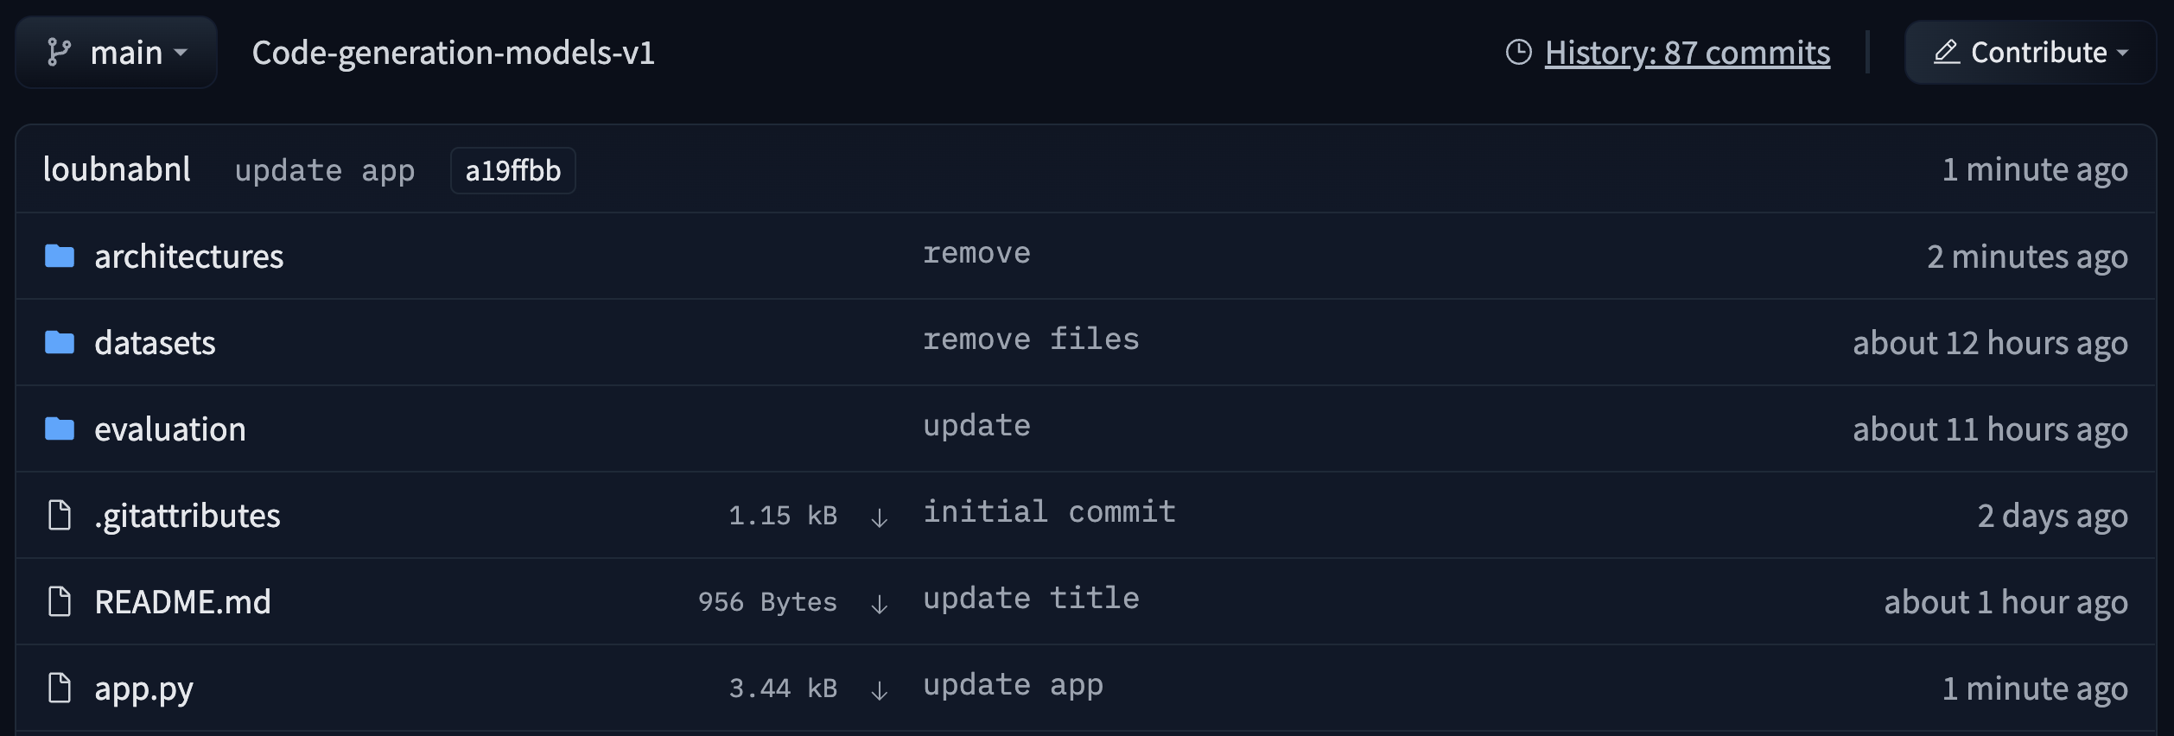Open the 'update title' commit for README.md
Screen dimensions: 2174x736
click(1030, 599)
